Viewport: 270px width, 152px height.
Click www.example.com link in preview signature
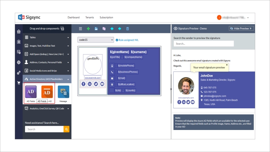tap(186, 98)
